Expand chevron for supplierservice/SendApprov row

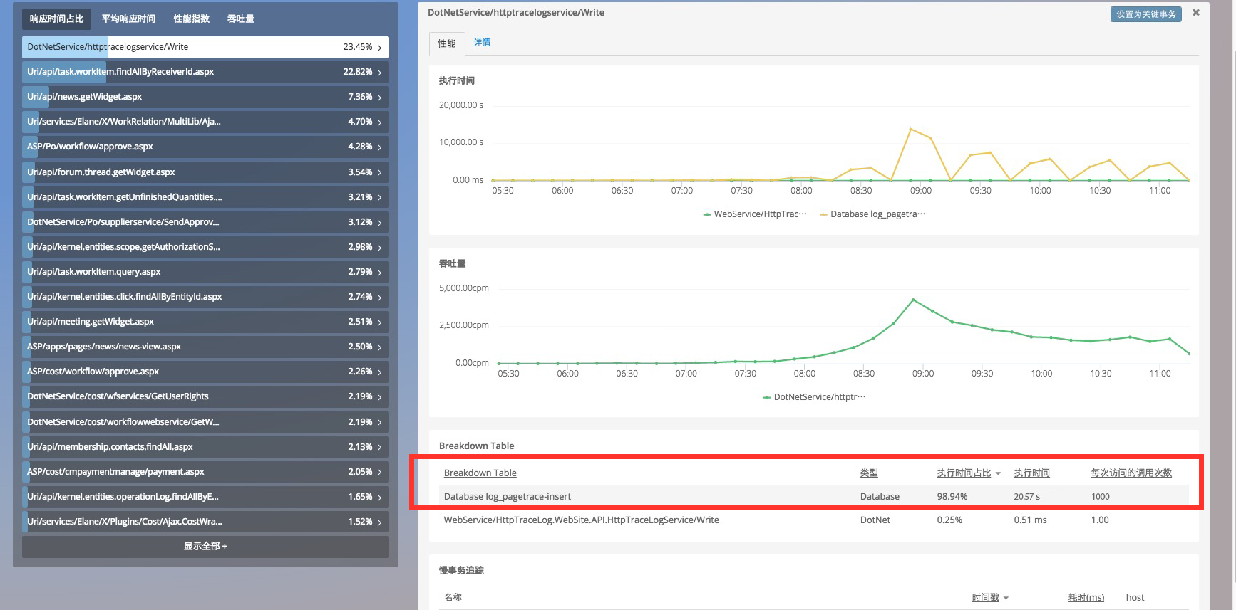[x=379, y=223]
